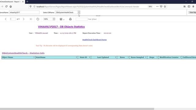Go forward in browser history

2,6
